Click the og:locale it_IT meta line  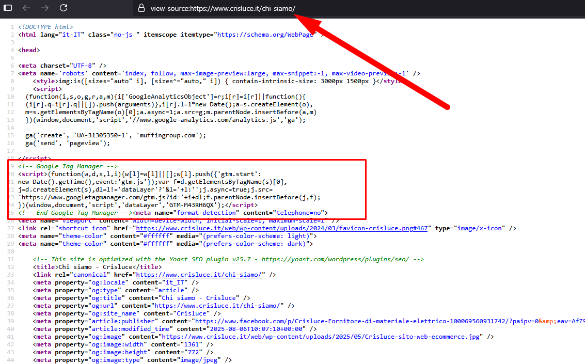[116, 283]
